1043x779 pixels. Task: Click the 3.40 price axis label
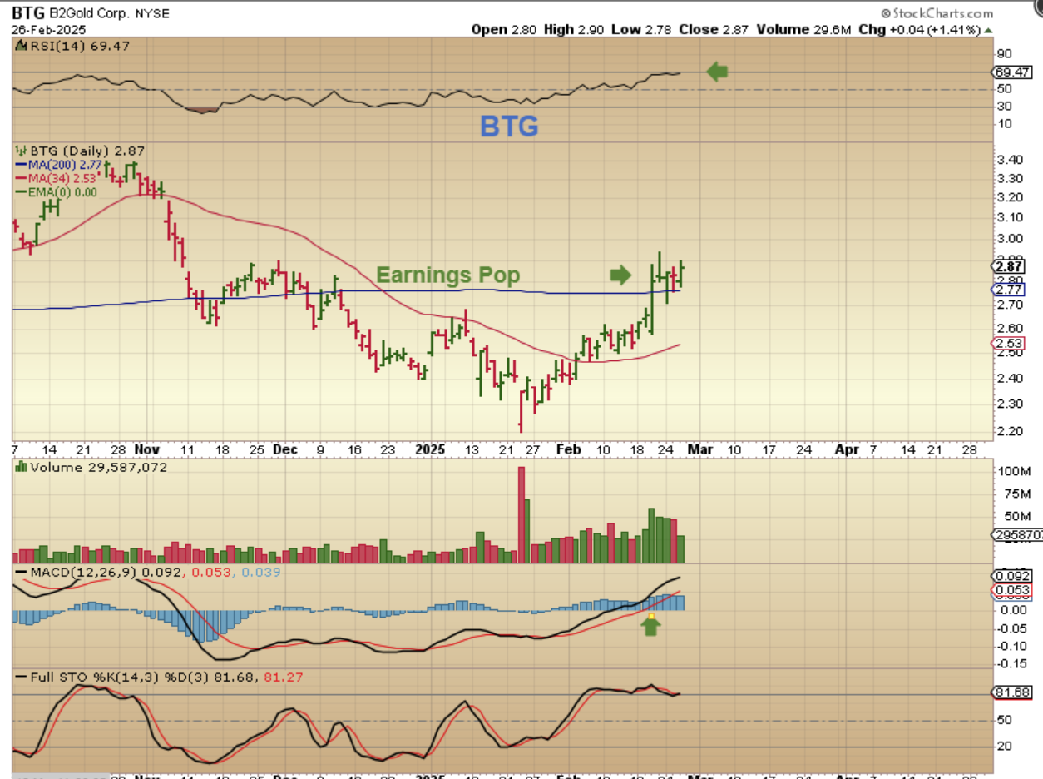(x=1011, y=159)
